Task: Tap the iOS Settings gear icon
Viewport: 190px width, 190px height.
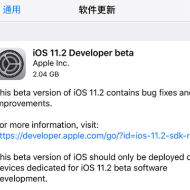Action: [12, 64]
